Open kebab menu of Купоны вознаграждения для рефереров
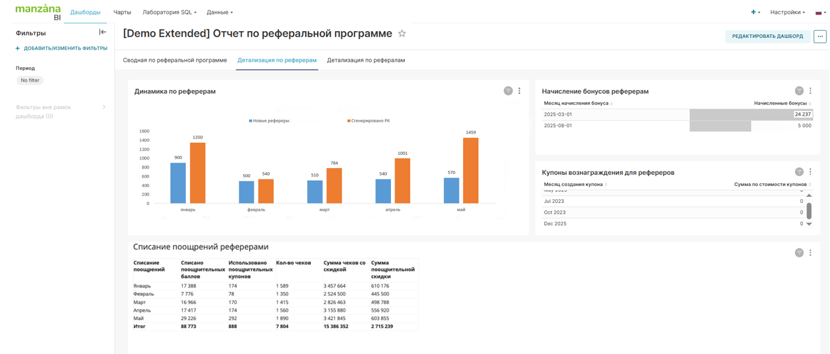The height and width of the screenshot is (354, 830). (x=810, y=172)
